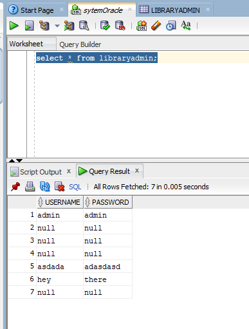Select the there password cell
Screen dimensions: 249x329
[107, 279]
